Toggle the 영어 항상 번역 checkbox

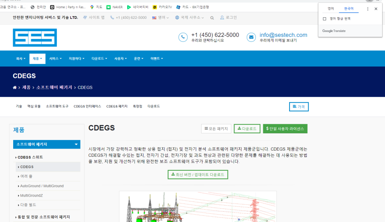pos(325,18)
